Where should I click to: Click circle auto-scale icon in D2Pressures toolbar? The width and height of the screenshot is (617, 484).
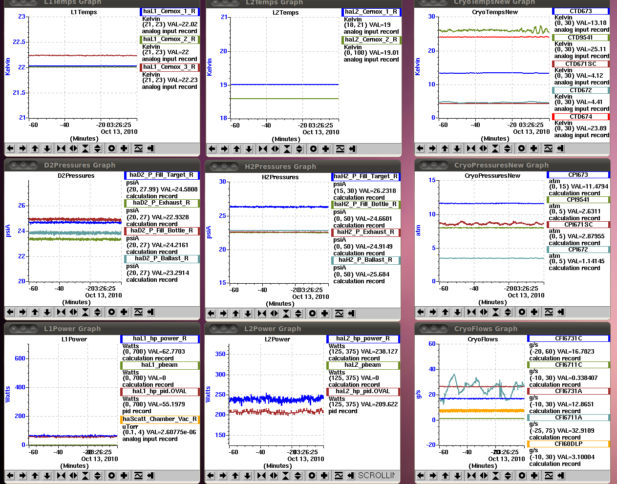(x=112, y=312)
